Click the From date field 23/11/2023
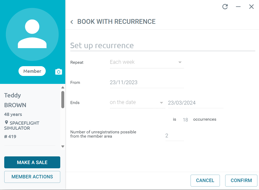 (147, 82)
